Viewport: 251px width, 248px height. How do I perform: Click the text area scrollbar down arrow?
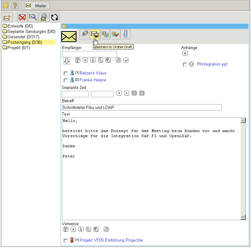coord(243,217)
